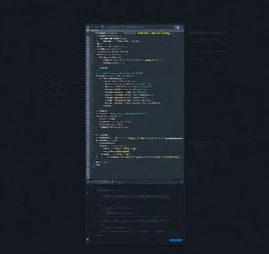
Task: Click the solid blue button in the lower panel
Action: click(x=176, y=240)
